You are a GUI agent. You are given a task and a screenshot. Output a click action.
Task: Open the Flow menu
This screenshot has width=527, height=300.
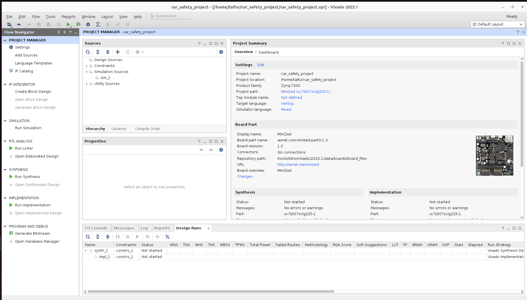(36, 17)
